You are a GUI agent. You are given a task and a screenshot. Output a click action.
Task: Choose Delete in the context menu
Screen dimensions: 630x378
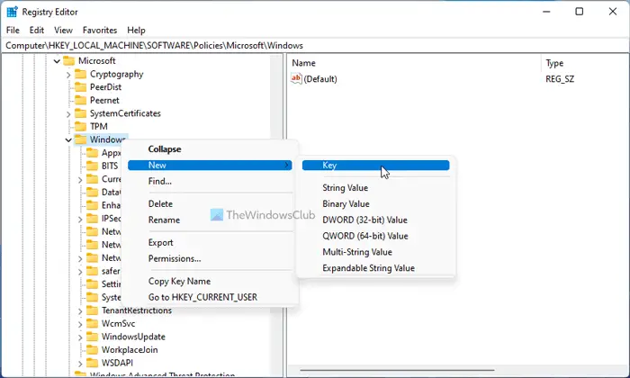pos(210,203)
